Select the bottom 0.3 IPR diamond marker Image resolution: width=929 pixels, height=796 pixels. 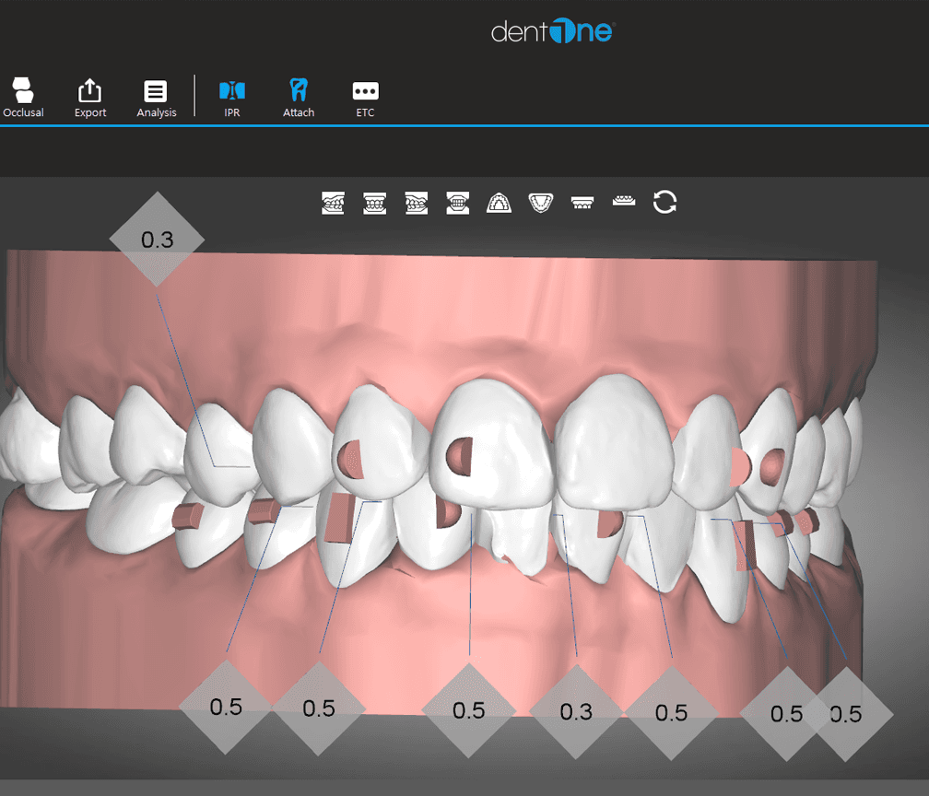coord(576,710)
